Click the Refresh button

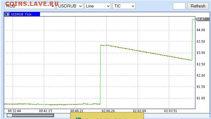[x=198, y=6]
